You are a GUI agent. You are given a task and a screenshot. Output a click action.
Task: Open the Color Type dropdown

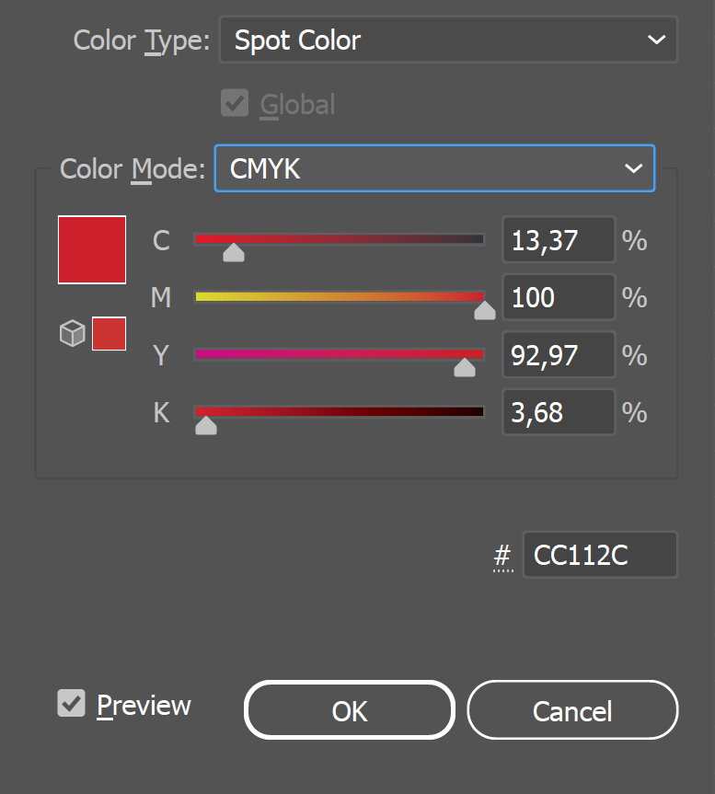448,40
